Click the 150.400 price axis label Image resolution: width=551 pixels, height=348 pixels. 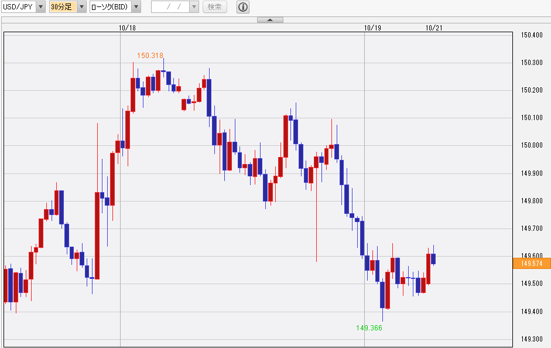pyautogui.click(x=532, y=35)
